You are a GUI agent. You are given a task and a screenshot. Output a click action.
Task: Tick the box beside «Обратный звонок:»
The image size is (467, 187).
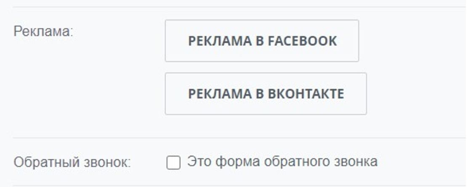click(173, 163)
